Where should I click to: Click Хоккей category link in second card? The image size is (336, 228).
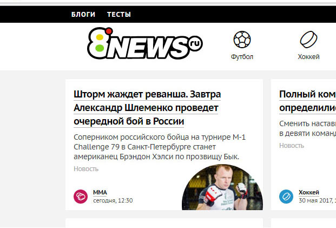[x=309, y=192]
